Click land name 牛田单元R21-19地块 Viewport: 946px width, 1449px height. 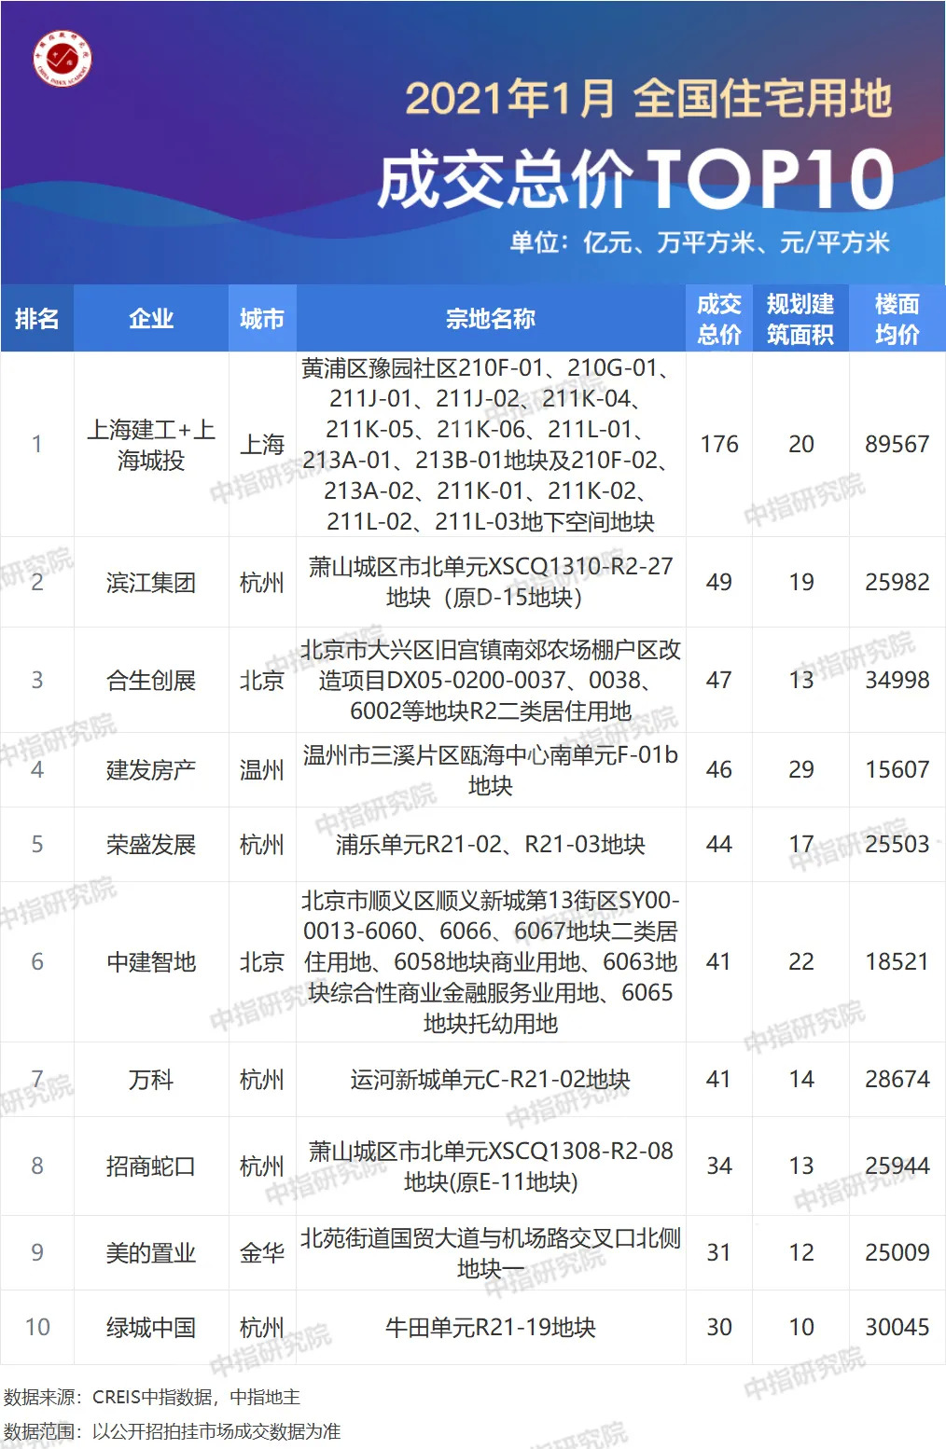pyautogui.click(x=491, y=1328)
